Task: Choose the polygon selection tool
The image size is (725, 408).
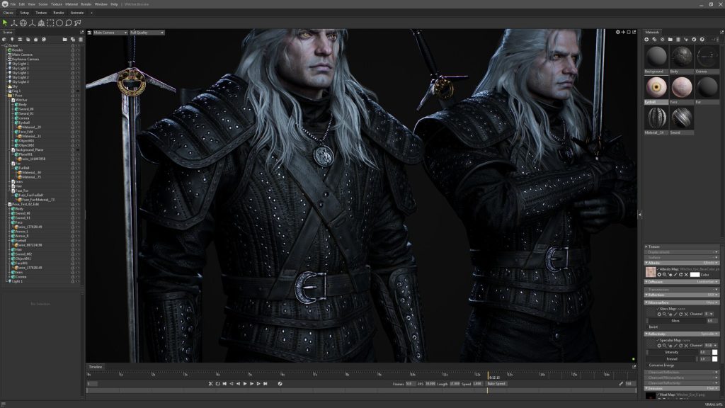Action: click(78, 23)
